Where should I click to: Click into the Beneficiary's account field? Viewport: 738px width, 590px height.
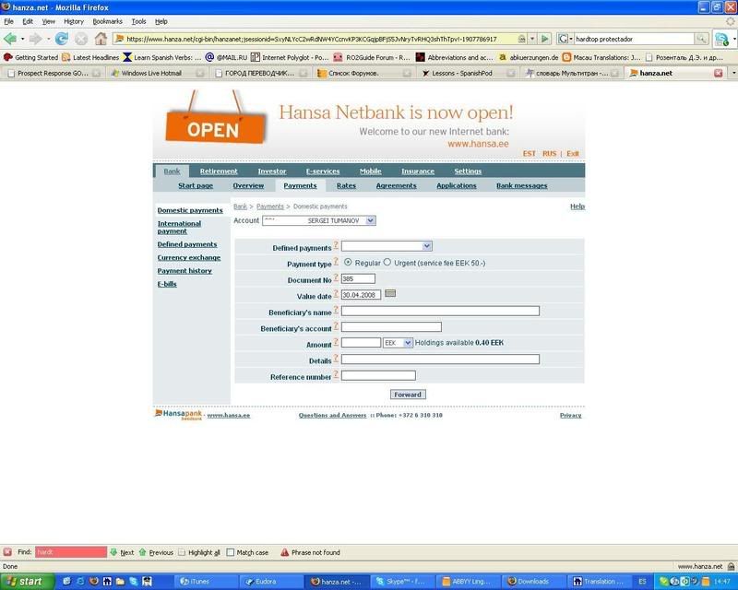tap(391, 326)
